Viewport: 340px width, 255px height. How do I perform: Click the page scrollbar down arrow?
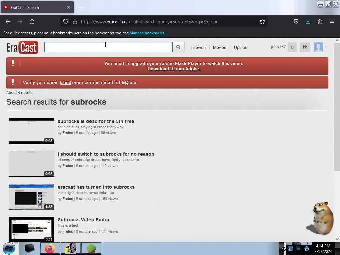point(337,239)
